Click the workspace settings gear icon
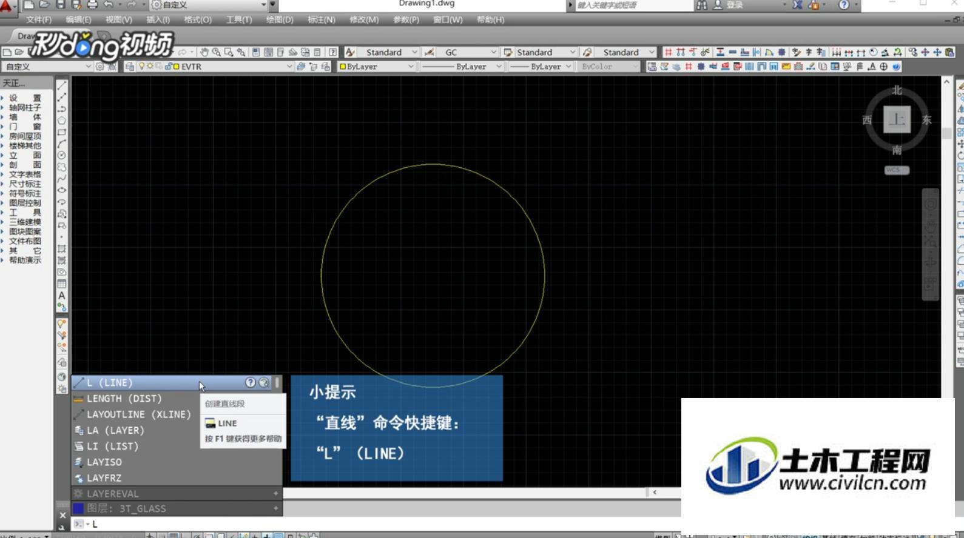Screen dimensions: 964x538 tap(100, 67)
